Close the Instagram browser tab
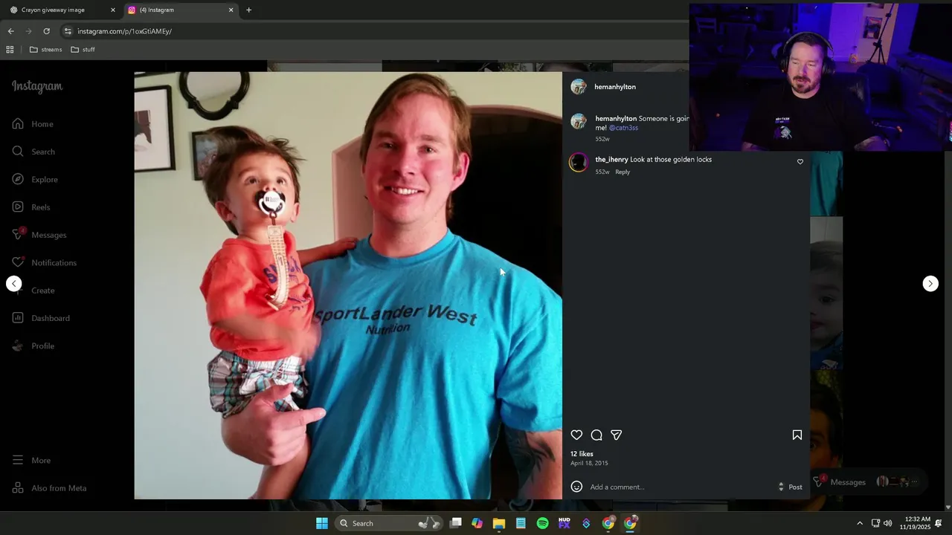 (231, 10)
